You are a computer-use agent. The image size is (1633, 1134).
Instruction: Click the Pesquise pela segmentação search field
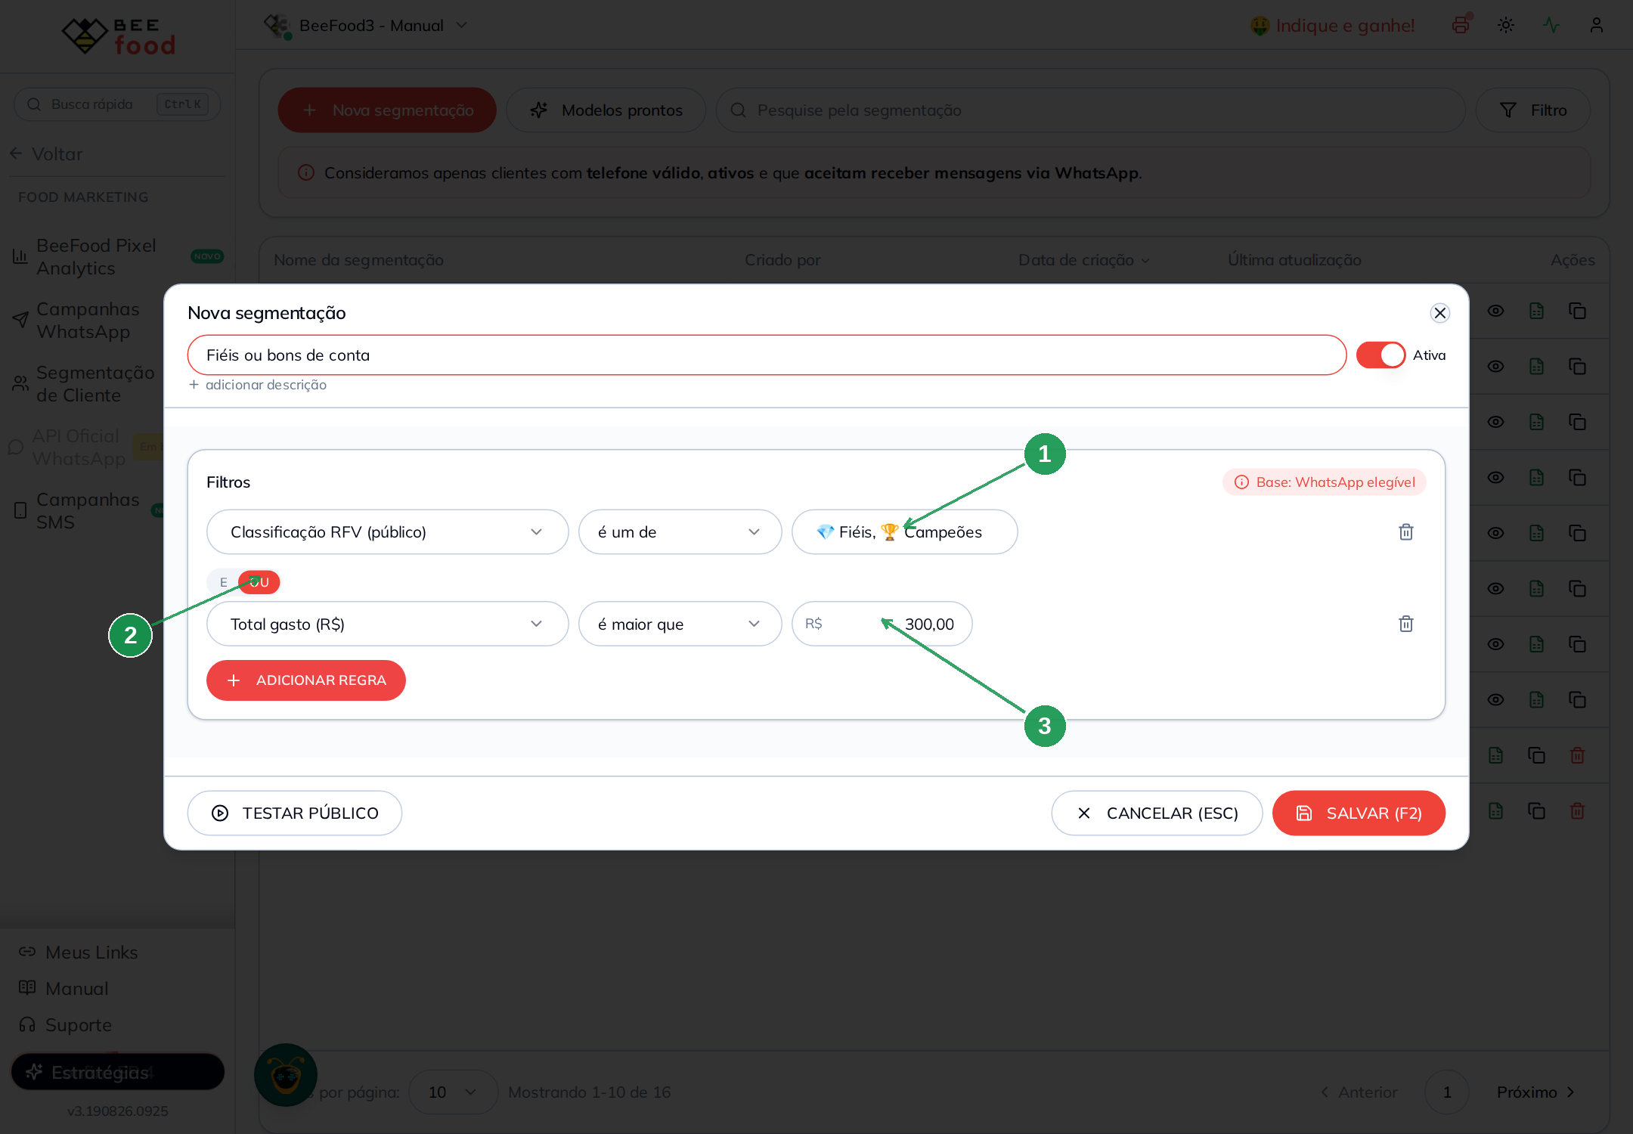1090,110
